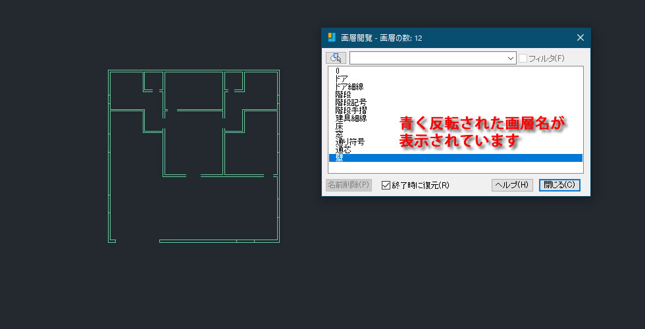Select layer 0 in the list
This screenshot has height=329, width=645.
coord(455,71)
